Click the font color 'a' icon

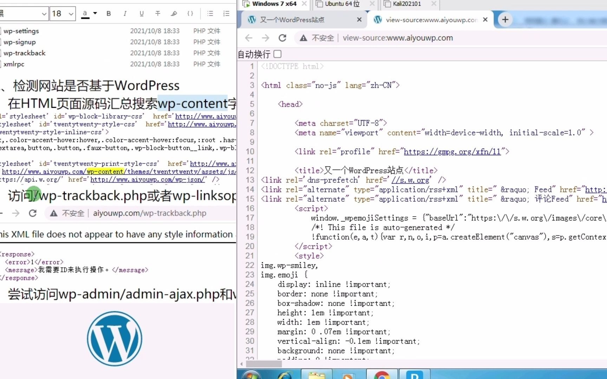click(x=85, y=14)
